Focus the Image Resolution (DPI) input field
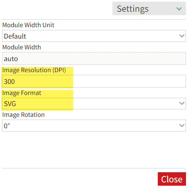This screenshot has height=188, width=188. [x=94, y=81]
